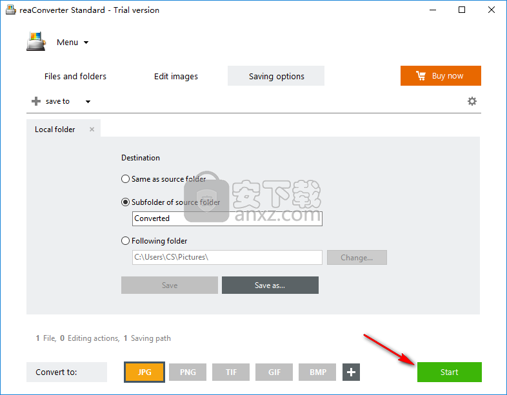The image size is (507, 395).
Task: Select the Saving options tab
Action: tap(276, 76)
